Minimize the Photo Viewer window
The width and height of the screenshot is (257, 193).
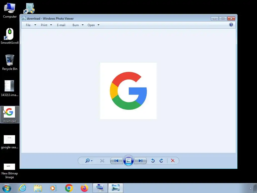point(215,18)
